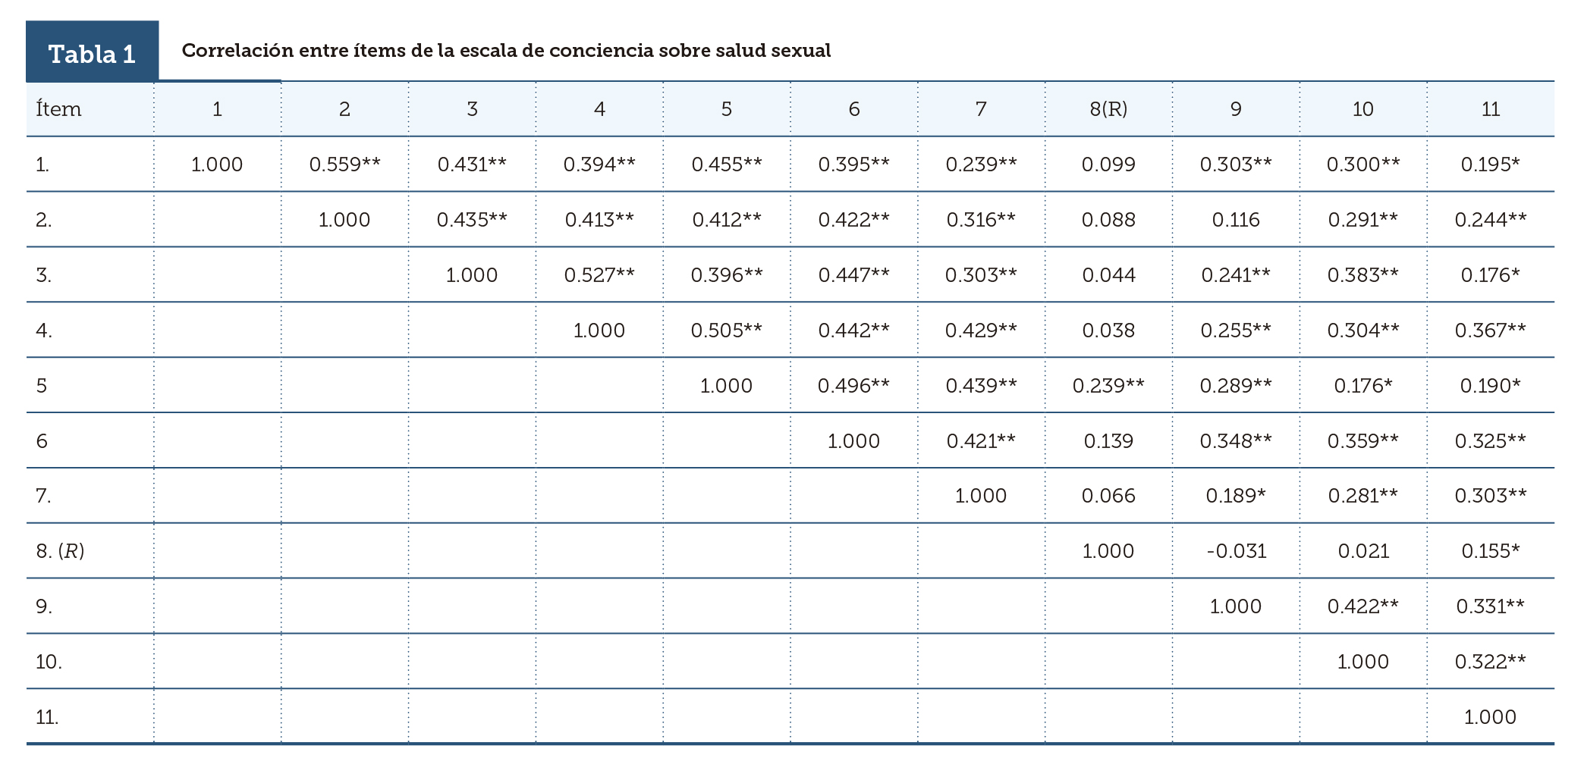The height and width of the screenshot is (774, 1584).
Task: Select the 0.367** value
Action: pyautogui.click(x=1491, y=331)
